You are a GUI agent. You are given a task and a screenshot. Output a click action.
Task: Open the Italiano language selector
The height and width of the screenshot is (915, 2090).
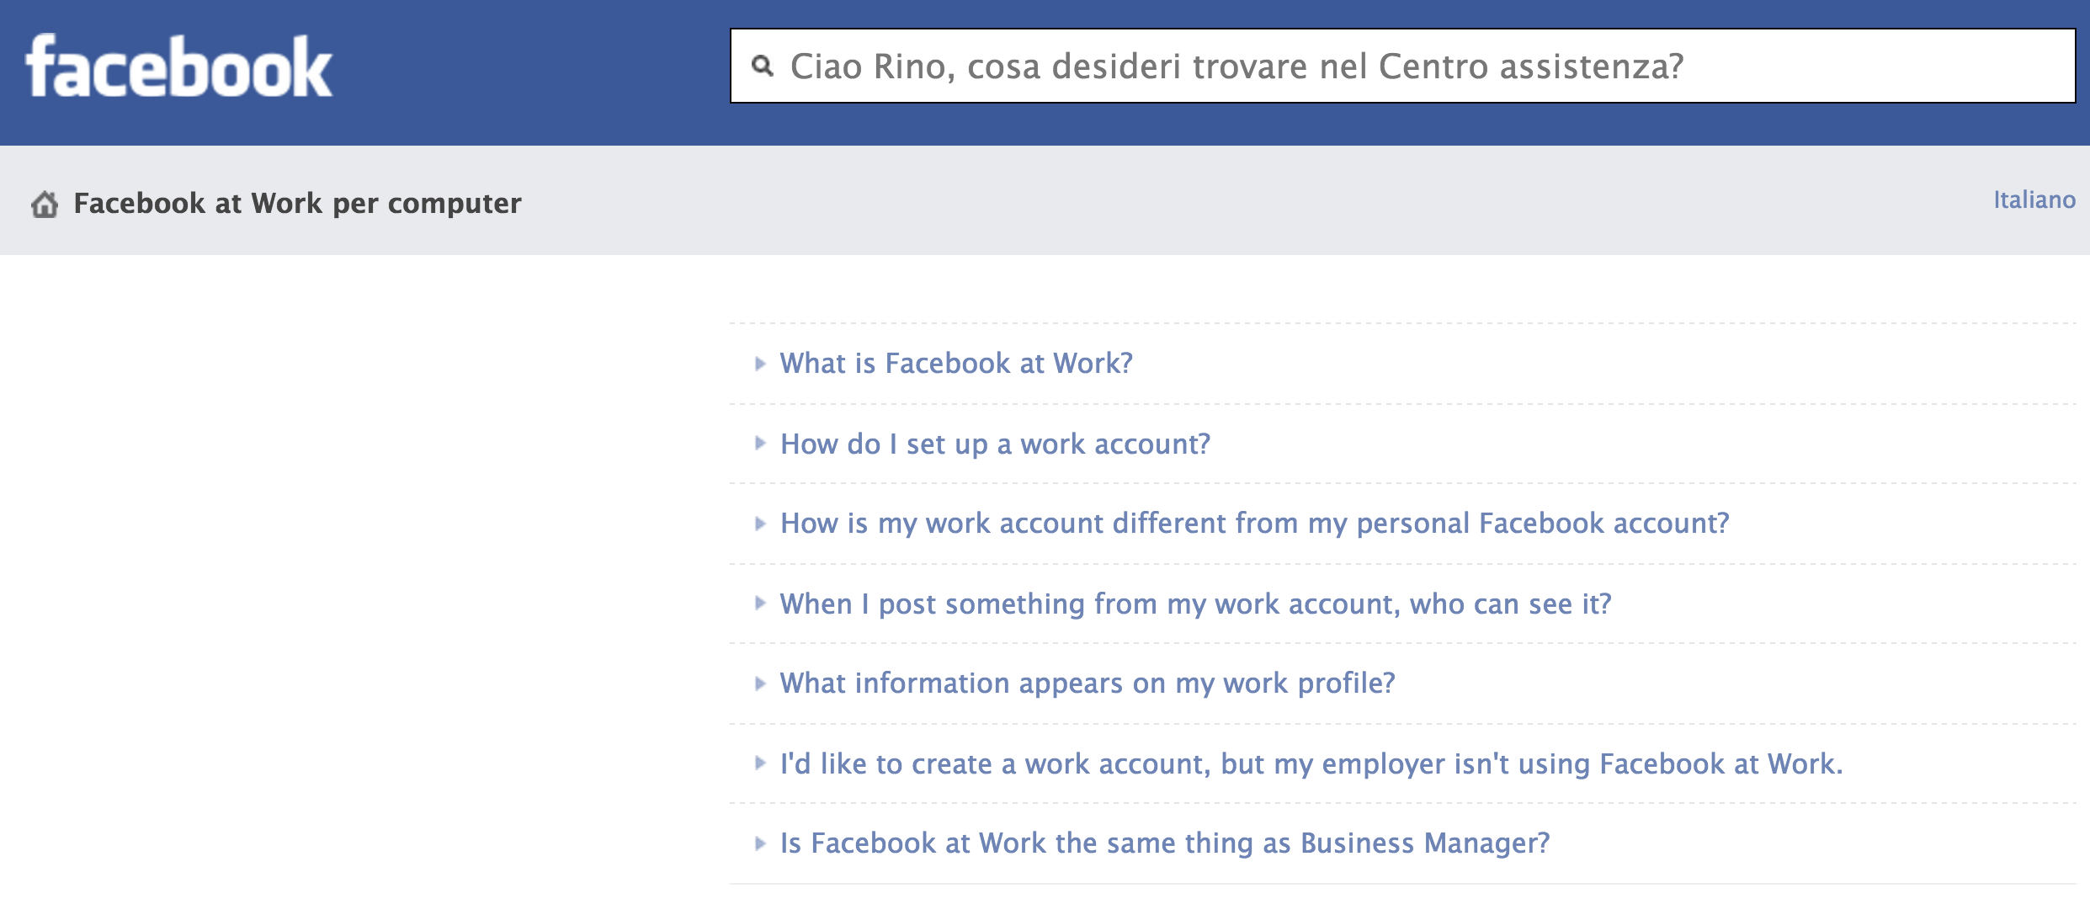pos(2033,200)
